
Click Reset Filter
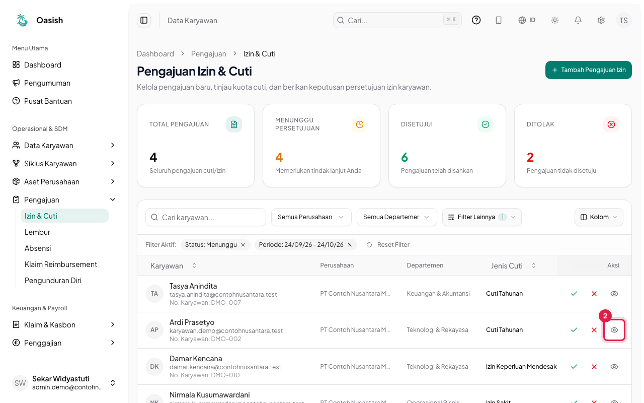click(387, 245)
